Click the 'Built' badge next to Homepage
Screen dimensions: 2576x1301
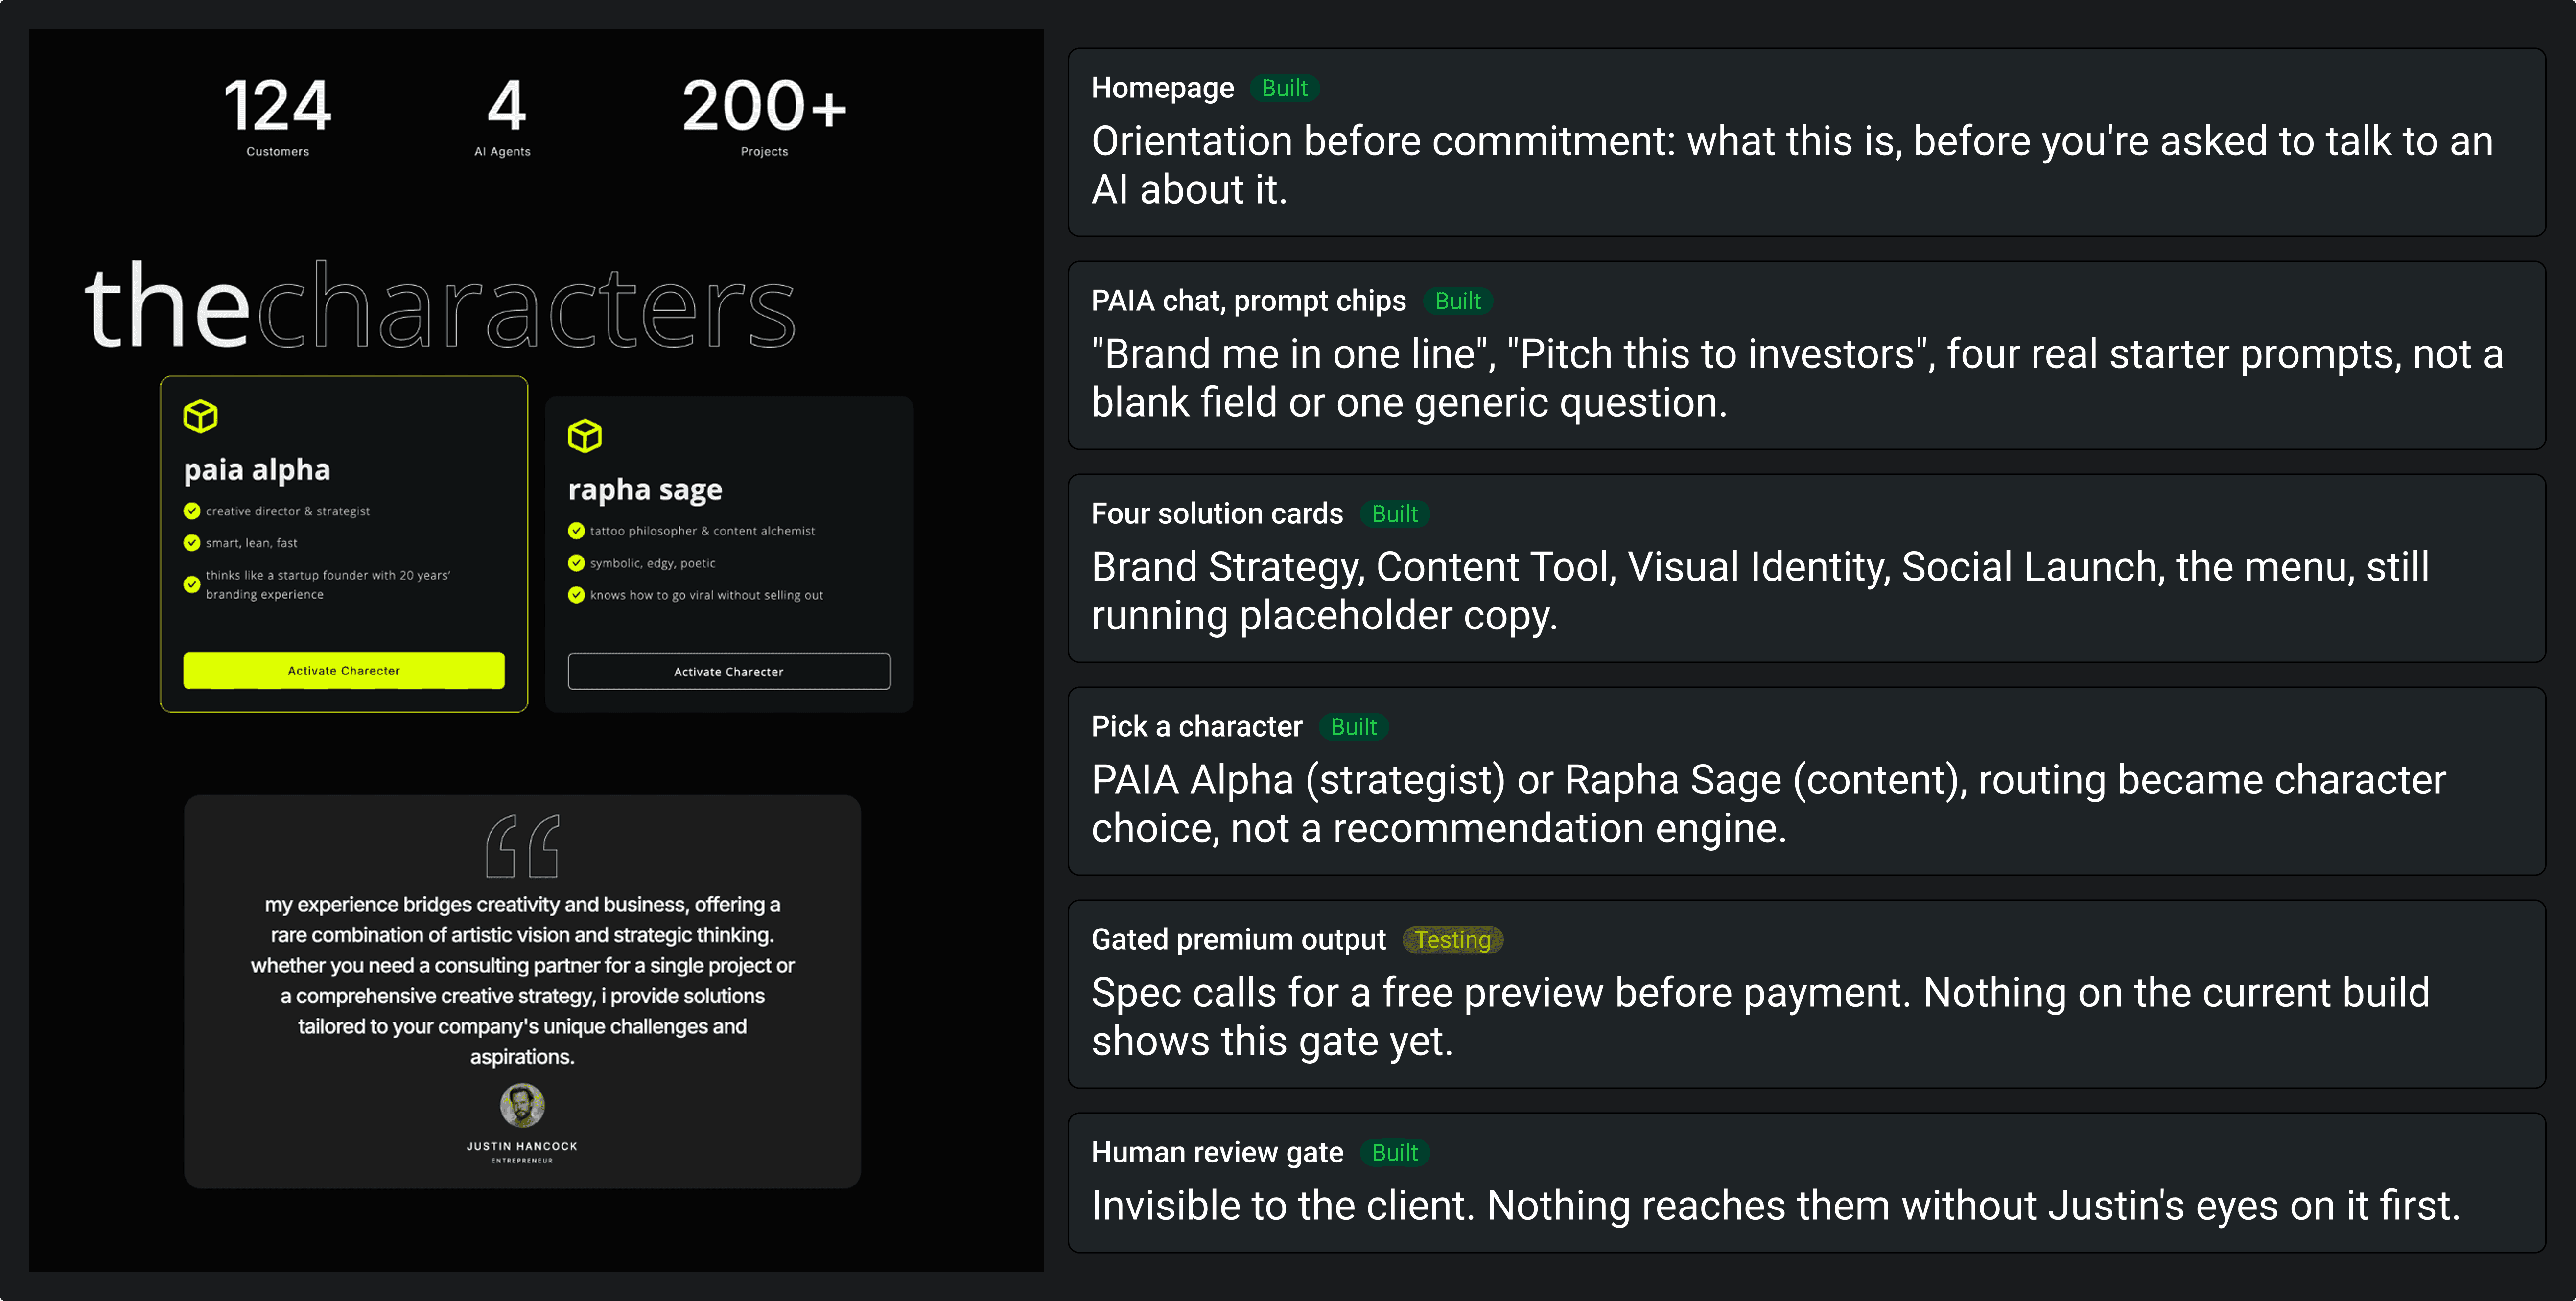tap(1285, 88)
